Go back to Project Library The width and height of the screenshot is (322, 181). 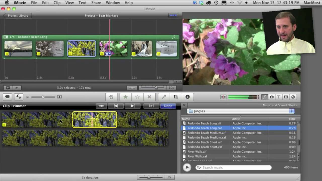[x=17, y=16]
